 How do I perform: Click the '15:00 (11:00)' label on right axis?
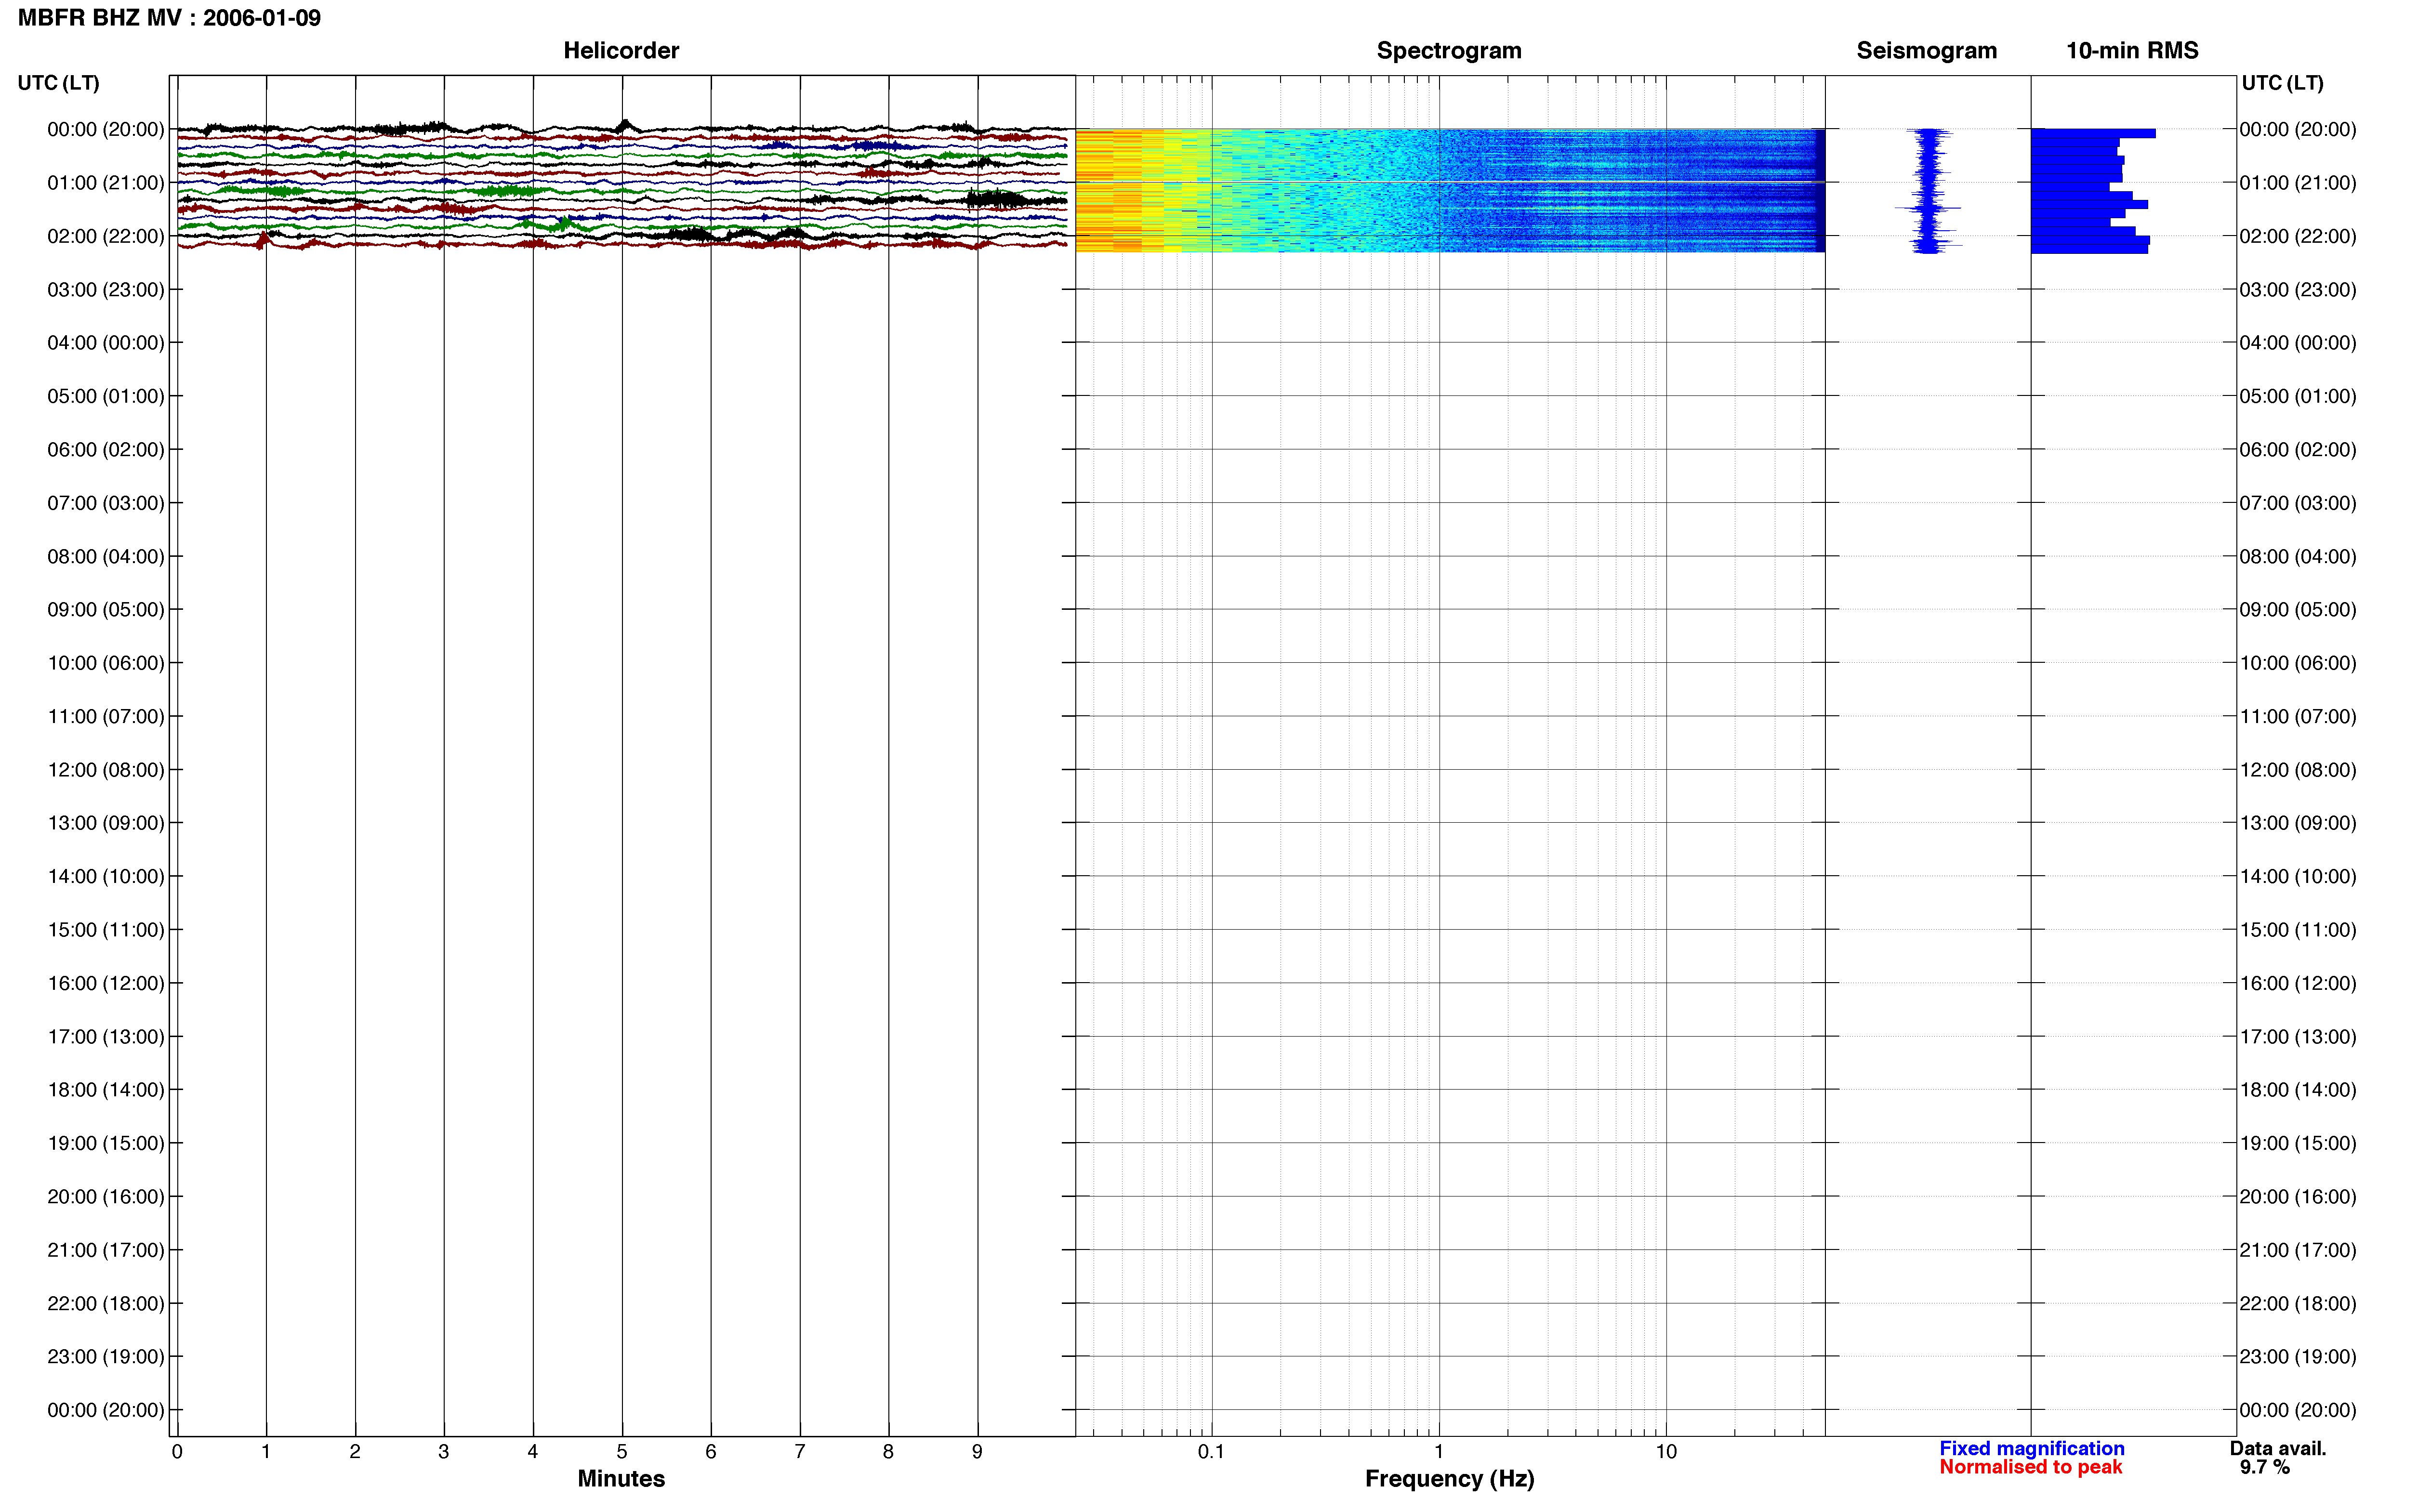[x=2298, y=930]
